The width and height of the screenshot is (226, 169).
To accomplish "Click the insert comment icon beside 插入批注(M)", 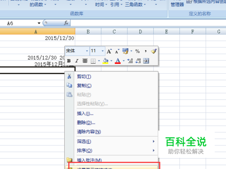I will coord(70,160).
